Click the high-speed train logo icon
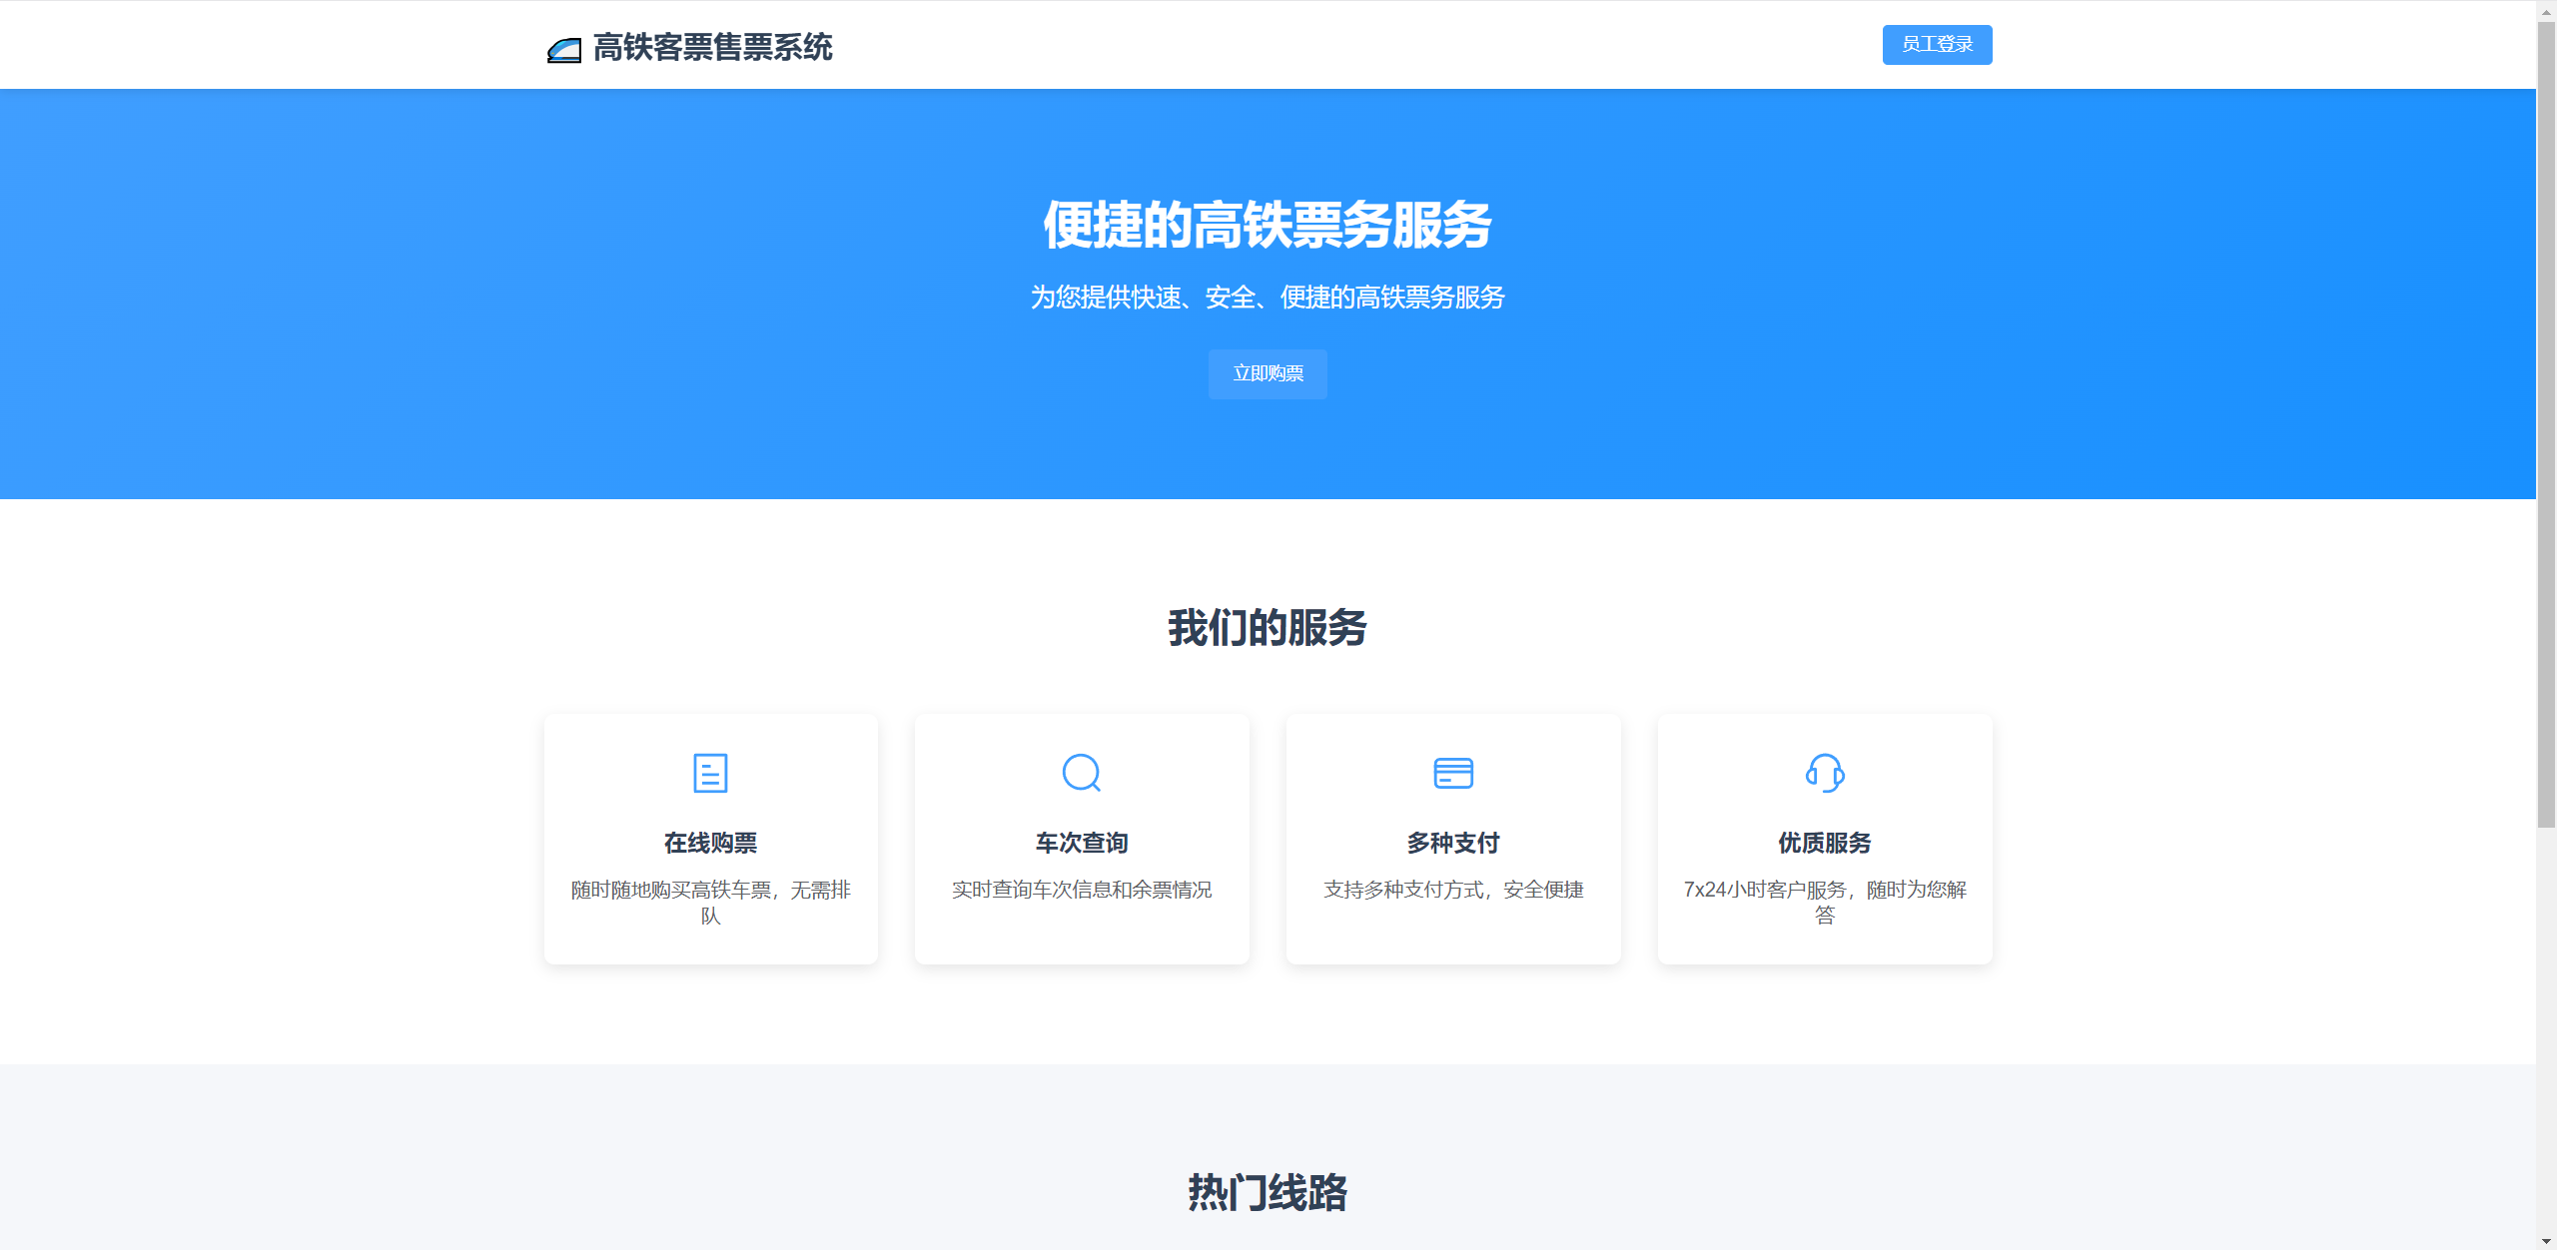The width and height of the screenshot is (2557, 1250). (x=564, y=49)
